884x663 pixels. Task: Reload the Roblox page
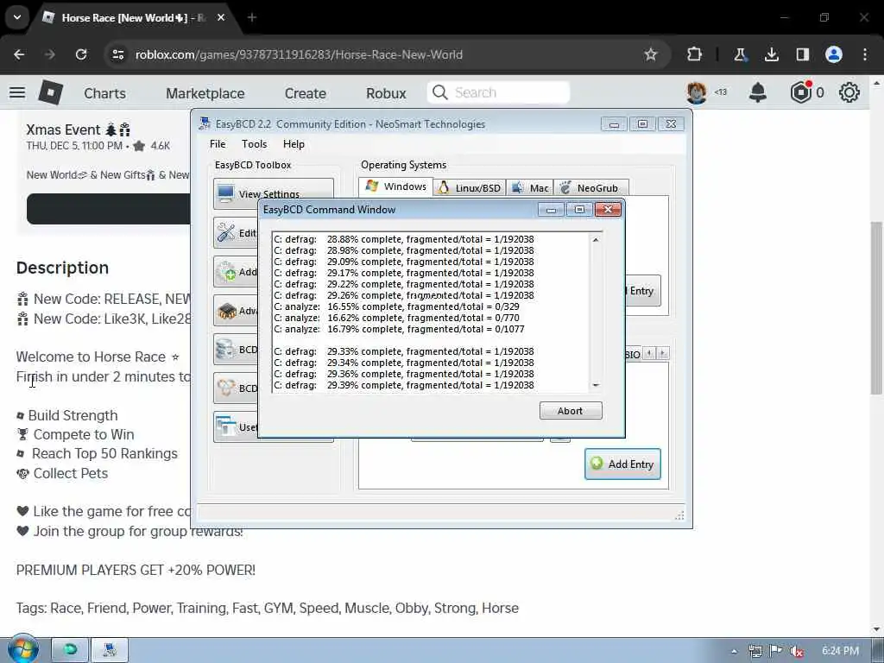pyautogui.click(x=81, y=54)
